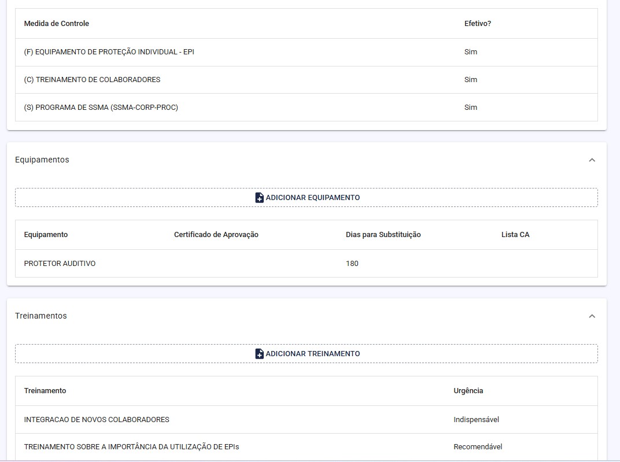Click the Indispensável urgency value
The image size is (620, 462).
click(x=476, y=420)
